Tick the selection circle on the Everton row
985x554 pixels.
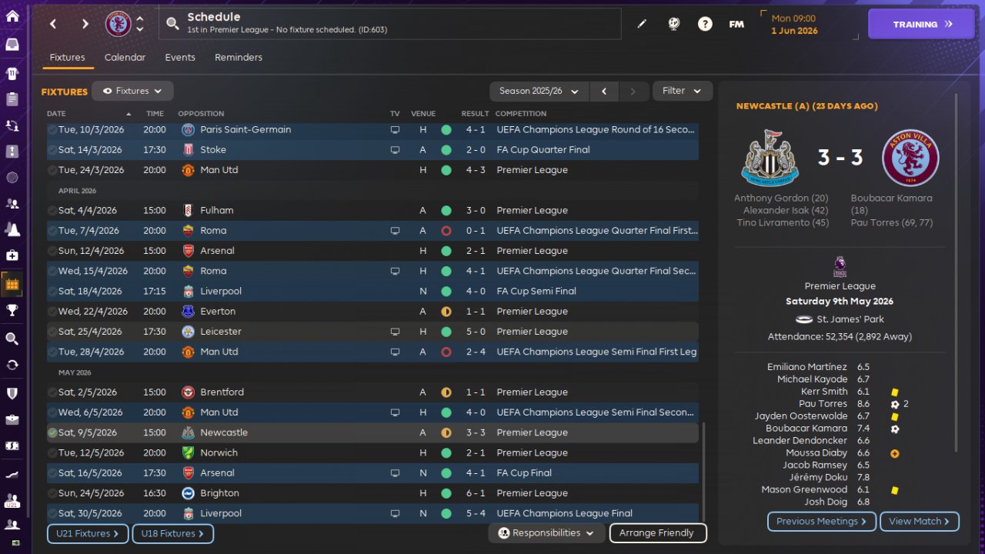(52, 312)
